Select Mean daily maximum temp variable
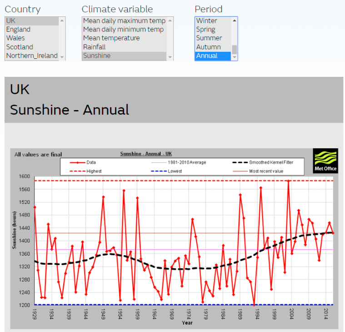Image resolution: width=345 pixels, height=332 pixels. click(124, 21)
